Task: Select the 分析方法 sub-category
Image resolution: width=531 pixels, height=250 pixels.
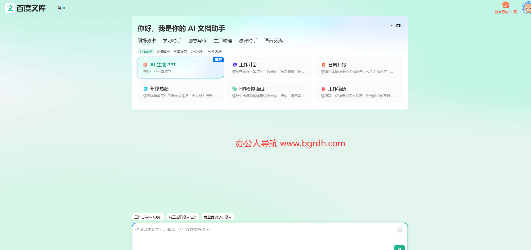Action: tap(215, 52)
